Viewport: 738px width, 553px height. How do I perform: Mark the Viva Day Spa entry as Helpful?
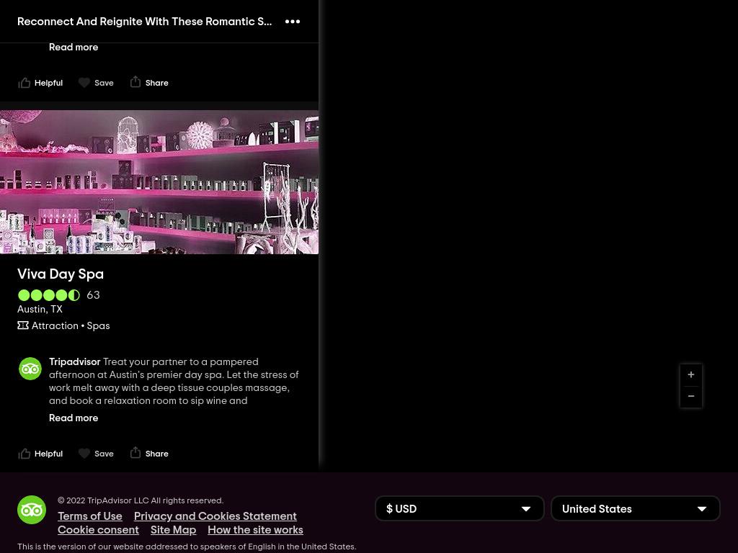pyautogui.click(x=40, y=454)
